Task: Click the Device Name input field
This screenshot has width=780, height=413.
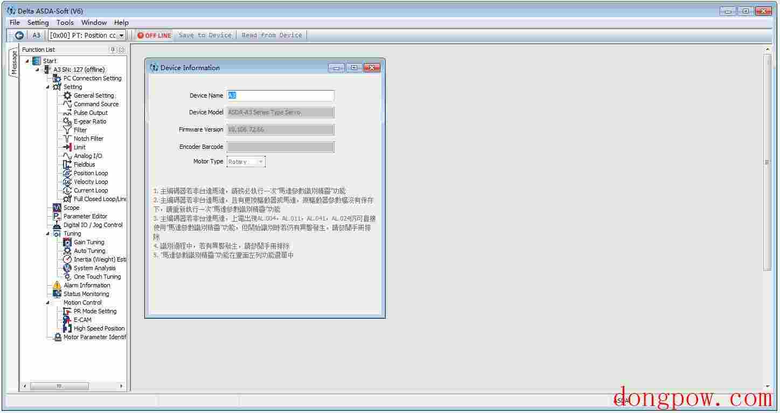Action: point(281,95)
